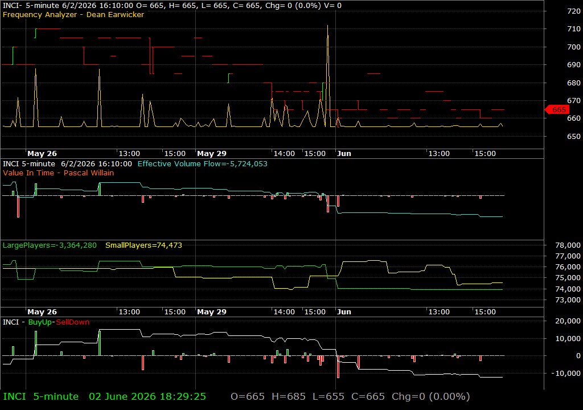Screen dimensions: 583x410
Task: Click the 'LargePlayers=-3,364,280' legend
Action: [x=50, y=245]
